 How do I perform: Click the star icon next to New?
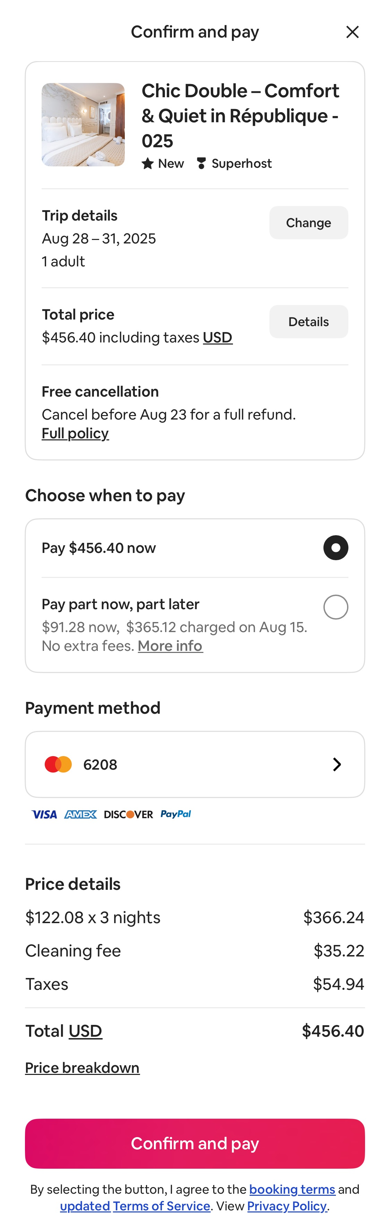tap(148, 163)
